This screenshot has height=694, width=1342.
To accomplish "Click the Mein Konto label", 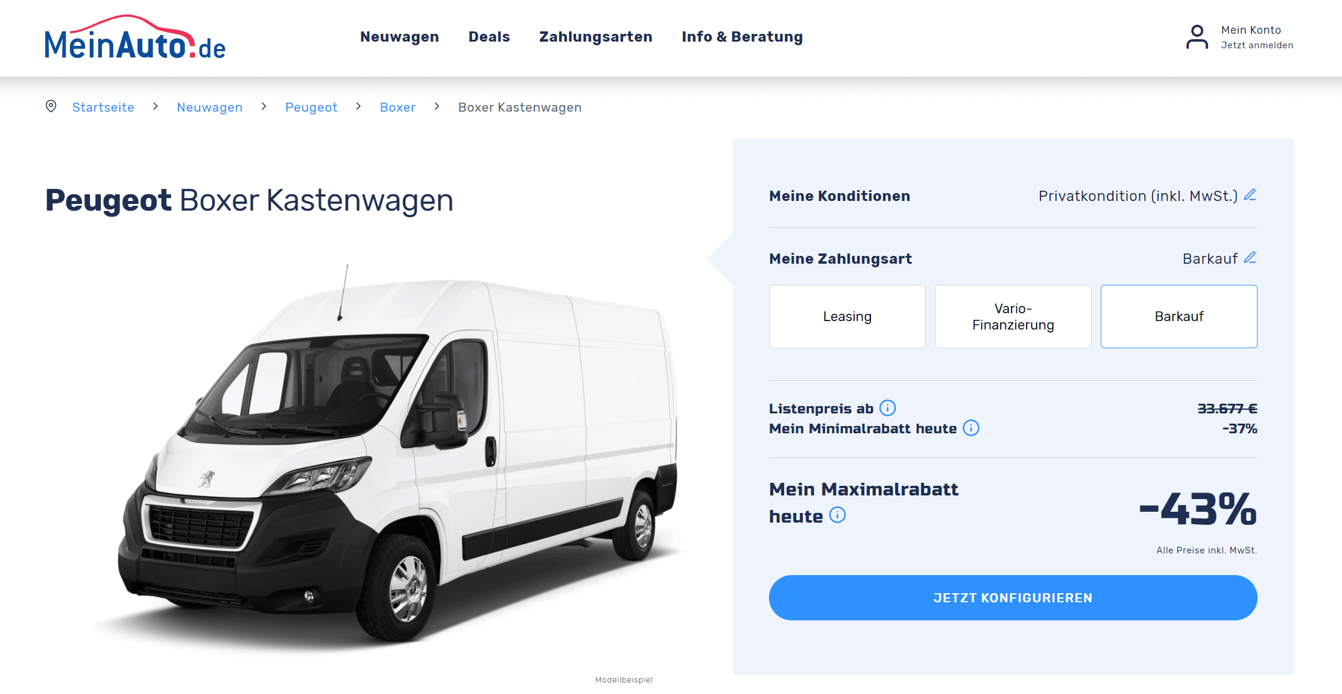I will pos(1251,30).
